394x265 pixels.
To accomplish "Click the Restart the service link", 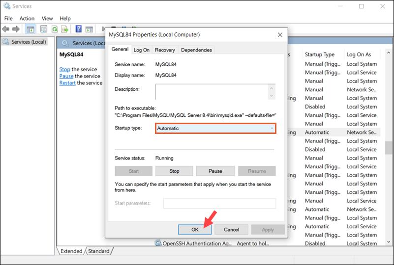I will (67, 83).
